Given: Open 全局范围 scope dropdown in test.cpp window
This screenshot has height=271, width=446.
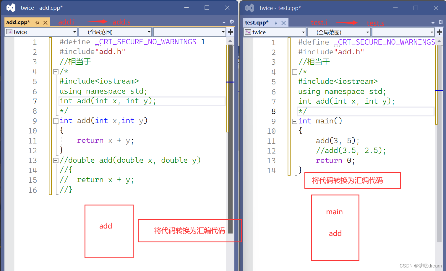Looking at the screenshot, I should tap(368, 32).
